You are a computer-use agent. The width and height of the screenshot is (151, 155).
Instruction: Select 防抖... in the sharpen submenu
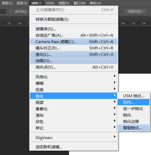[x=133, y=102]
